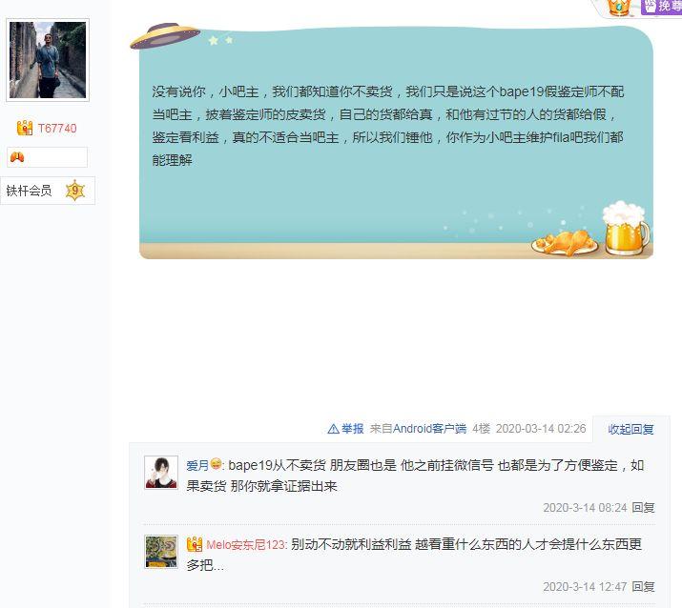Reply to Melo安东尼123's comment with 回复
The width and height of the screenshot is (682, 608).
point(643,587)
